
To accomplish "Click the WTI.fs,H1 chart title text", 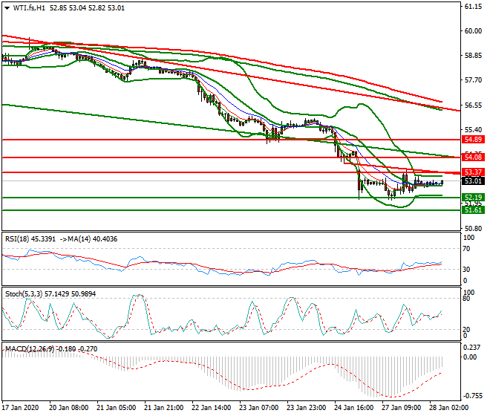I will (29, 8).
